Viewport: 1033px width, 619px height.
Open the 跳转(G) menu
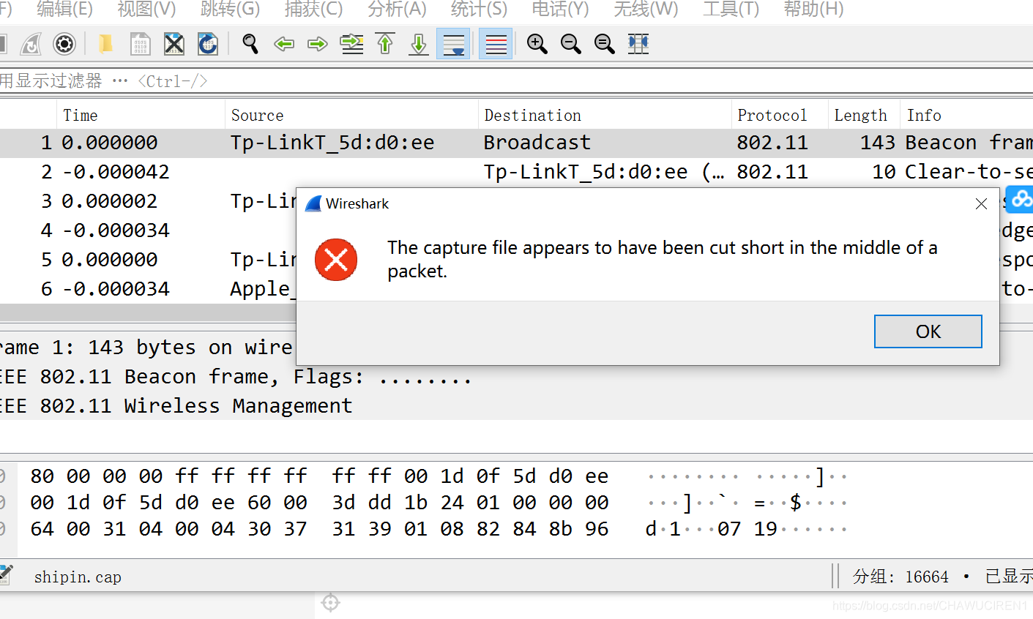[230, 10]
